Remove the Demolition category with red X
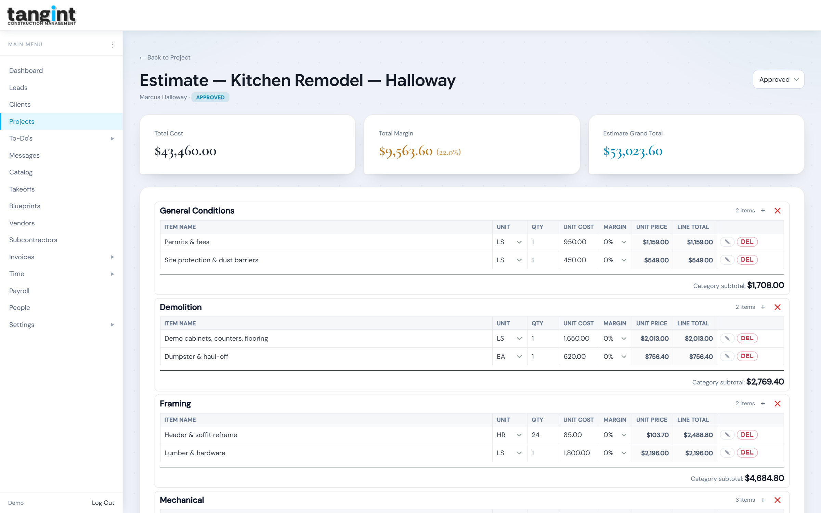 (778, 307)
